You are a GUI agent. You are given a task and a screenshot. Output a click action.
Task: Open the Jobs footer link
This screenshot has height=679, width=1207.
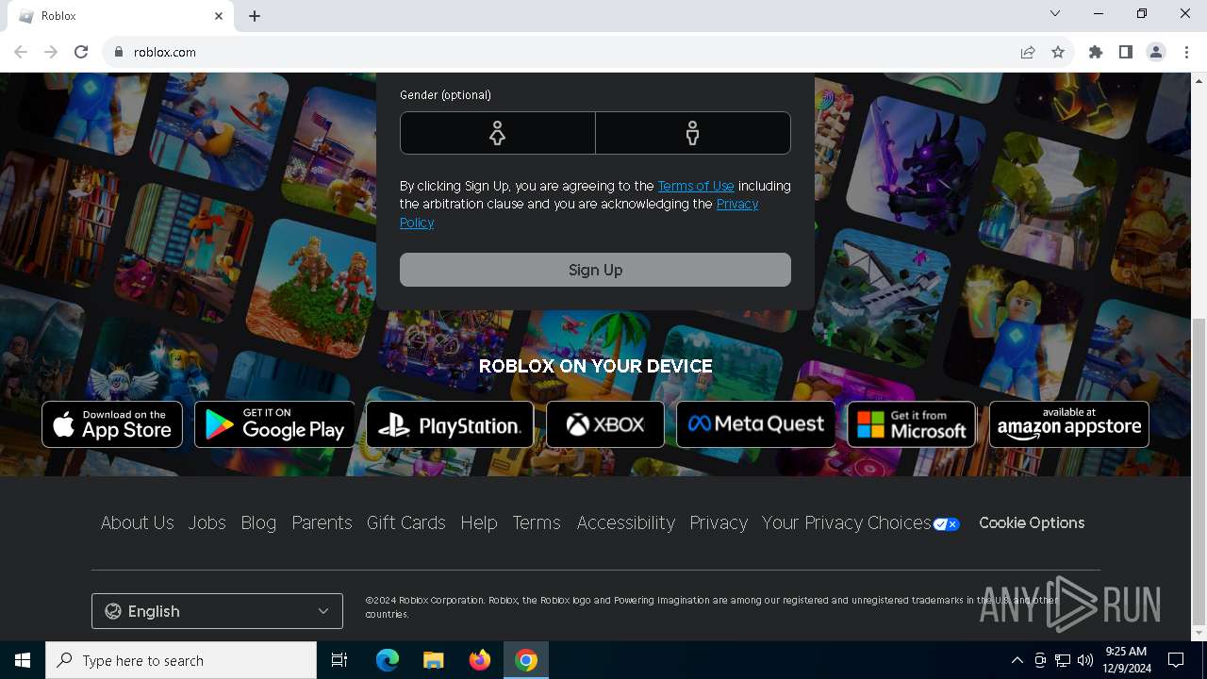coord(207,522)
